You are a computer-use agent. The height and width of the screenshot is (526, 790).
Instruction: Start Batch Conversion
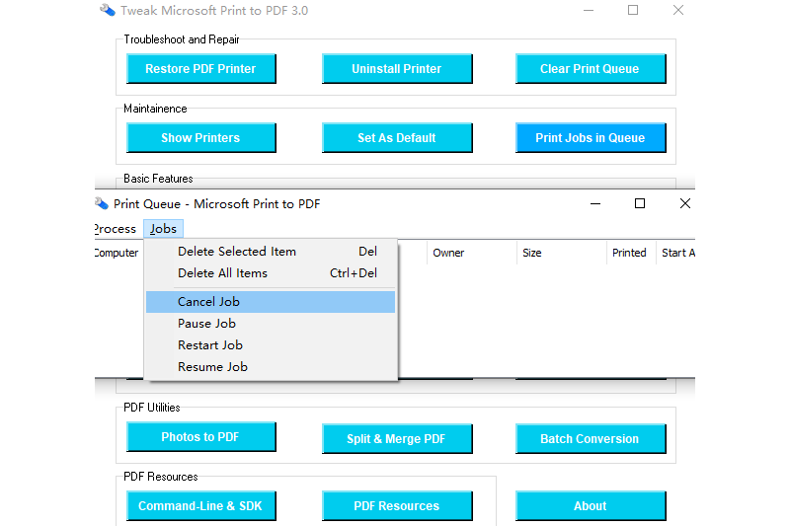[591, 439]
